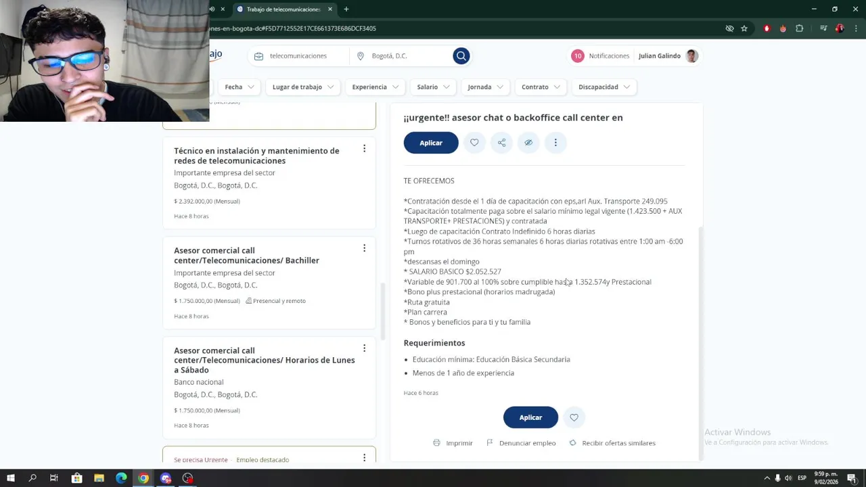Image resolution: width=866 pixels, height=487 pixels.
Task: Open media control icon in Chrome toolbar
Action: [x=823, y=28]
